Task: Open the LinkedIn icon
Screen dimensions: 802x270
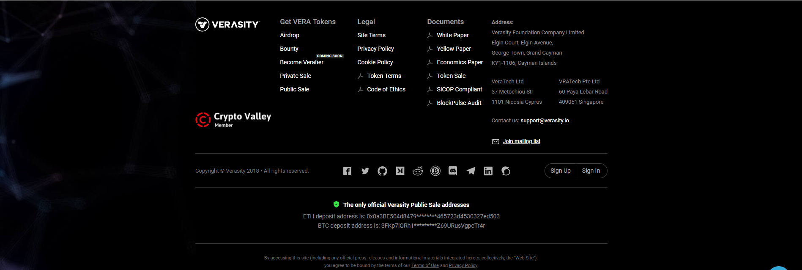Action: (488, 171)
